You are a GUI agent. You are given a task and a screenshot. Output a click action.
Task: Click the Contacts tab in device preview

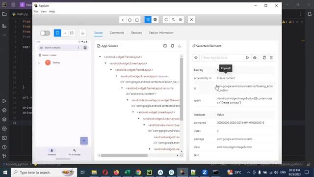(52, 152)
